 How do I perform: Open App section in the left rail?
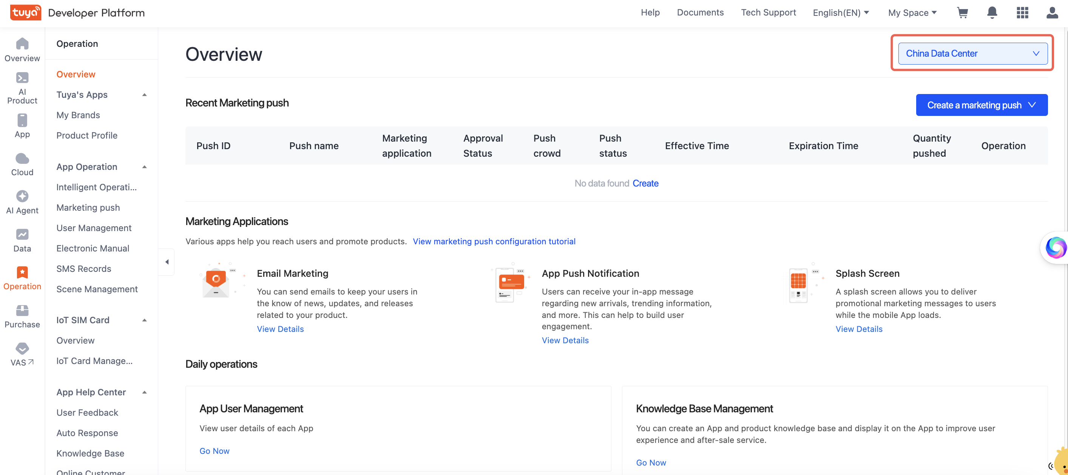tap(22, 126)
